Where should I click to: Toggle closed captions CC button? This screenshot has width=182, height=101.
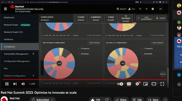(129, 84)
